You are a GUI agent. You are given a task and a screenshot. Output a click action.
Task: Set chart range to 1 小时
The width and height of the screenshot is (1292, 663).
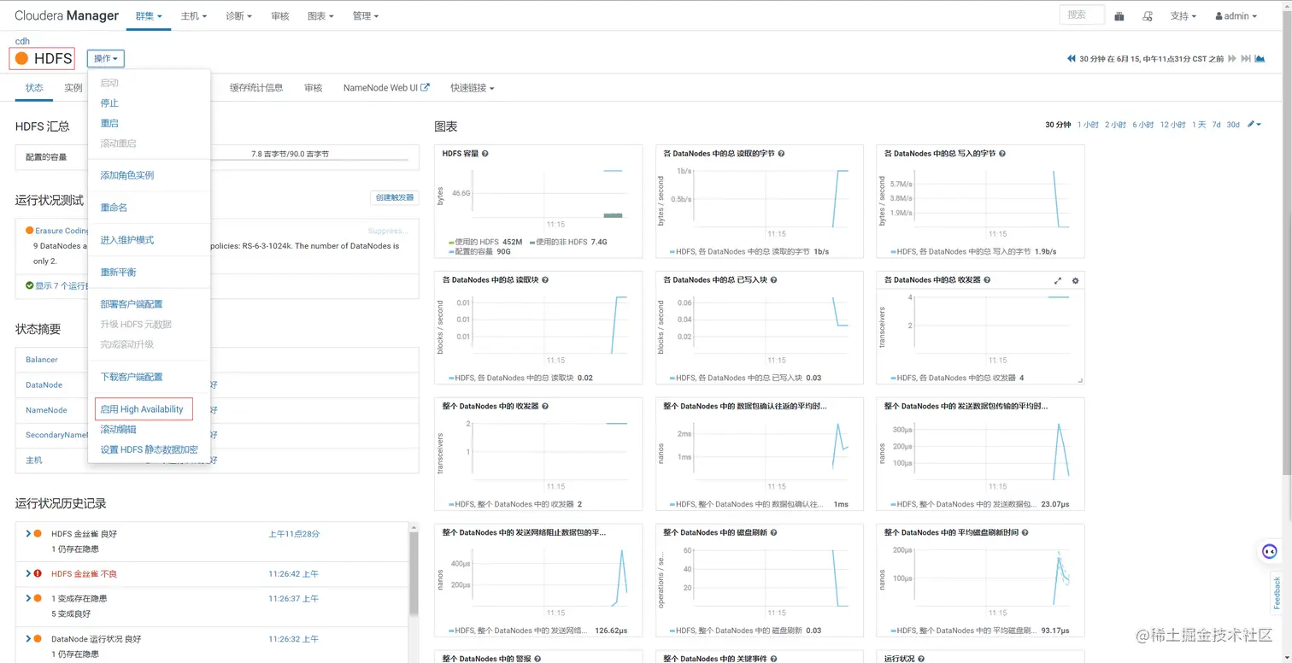[x=1089, y=125]
